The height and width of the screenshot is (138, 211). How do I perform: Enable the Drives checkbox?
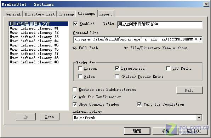(x=80, y=69)
